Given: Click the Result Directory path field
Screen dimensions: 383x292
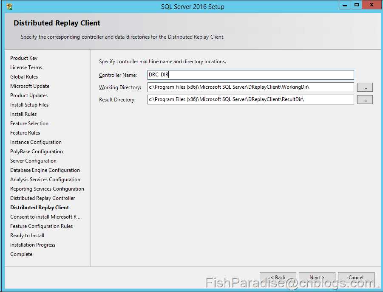Looking at the screenshot, I should [x=251, y=100].
